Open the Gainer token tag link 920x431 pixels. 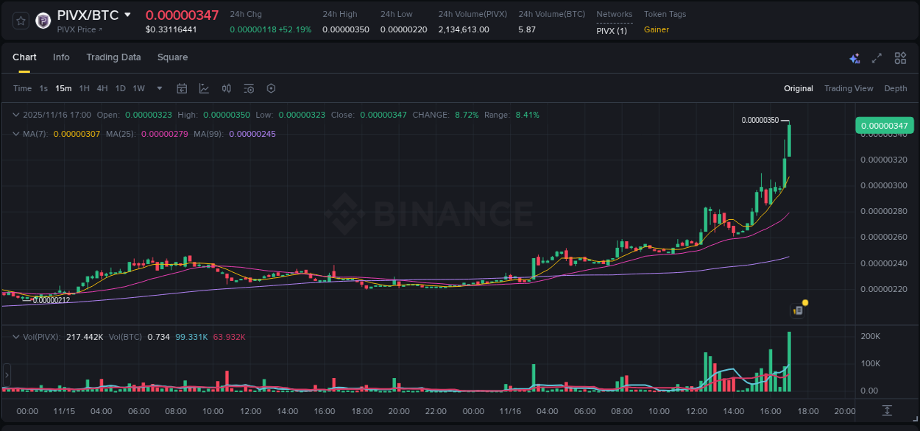coord(656,29)
